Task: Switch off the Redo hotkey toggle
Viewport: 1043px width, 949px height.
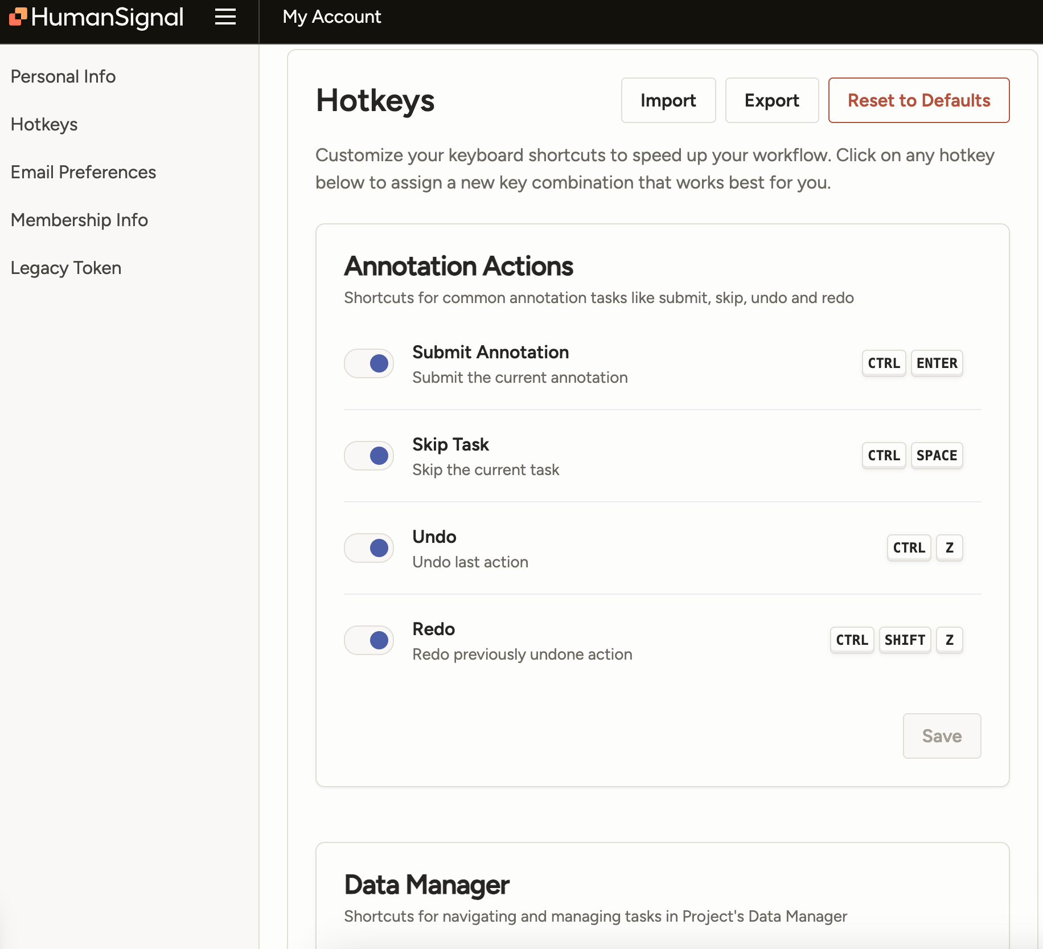Action: 369,640
